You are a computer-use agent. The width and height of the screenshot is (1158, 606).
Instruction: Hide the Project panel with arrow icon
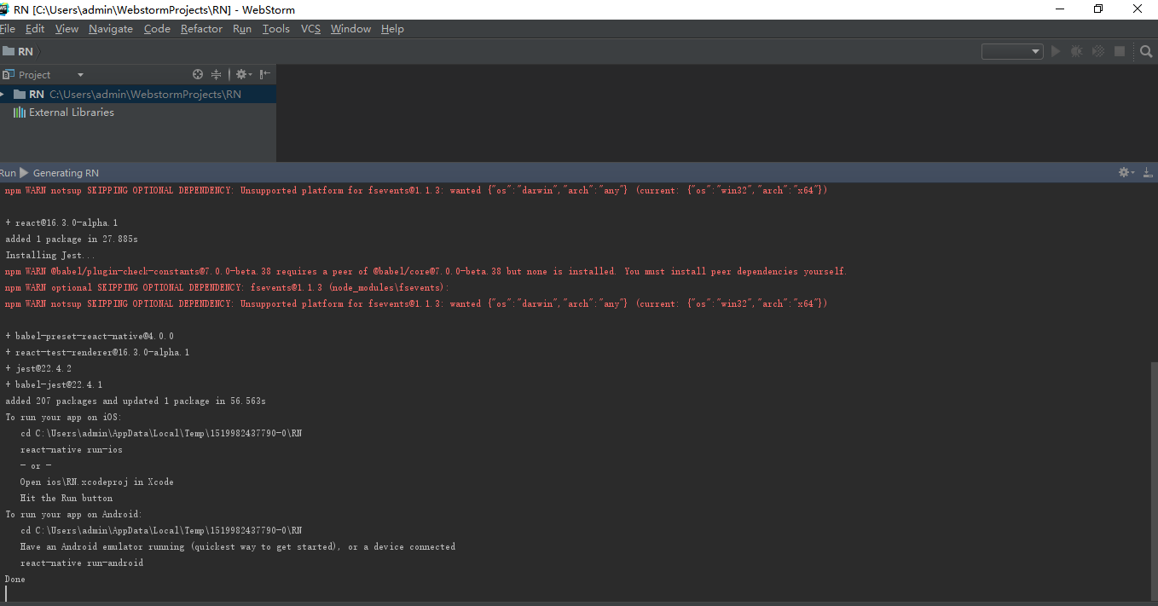[x=265, y=74]
